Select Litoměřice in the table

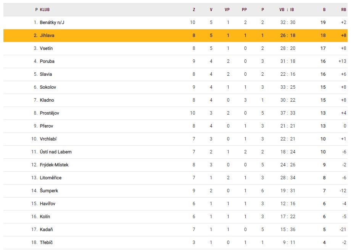pos(50,178)
